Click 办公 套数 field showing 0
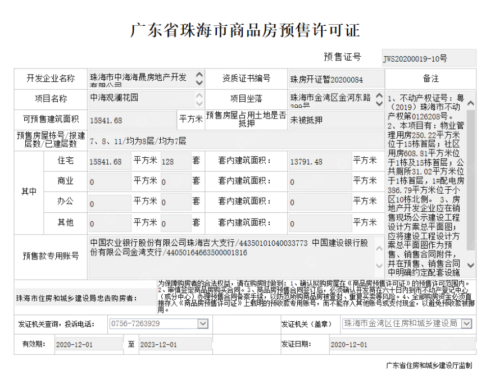 176,203
